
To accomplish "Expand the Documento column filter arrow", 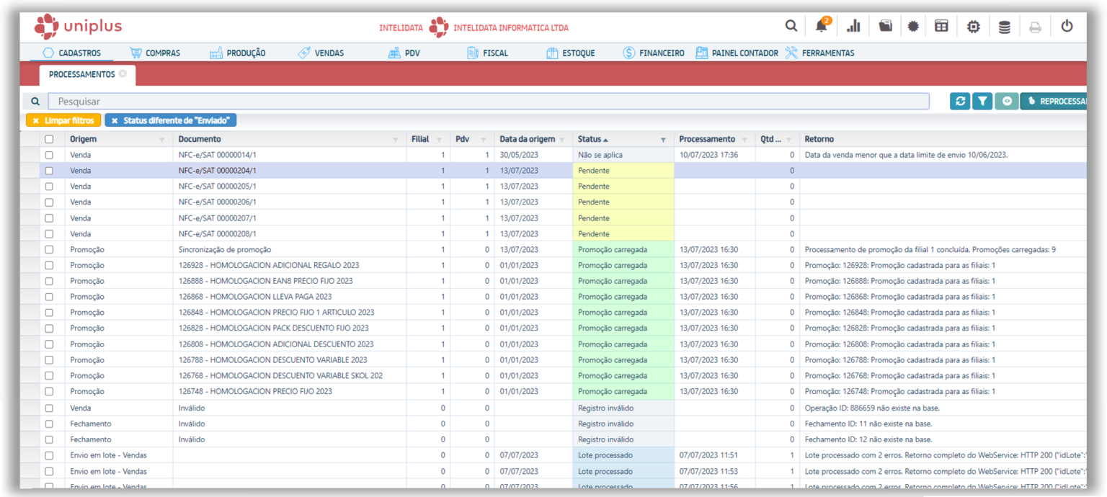I will click(x=395, y=140).
